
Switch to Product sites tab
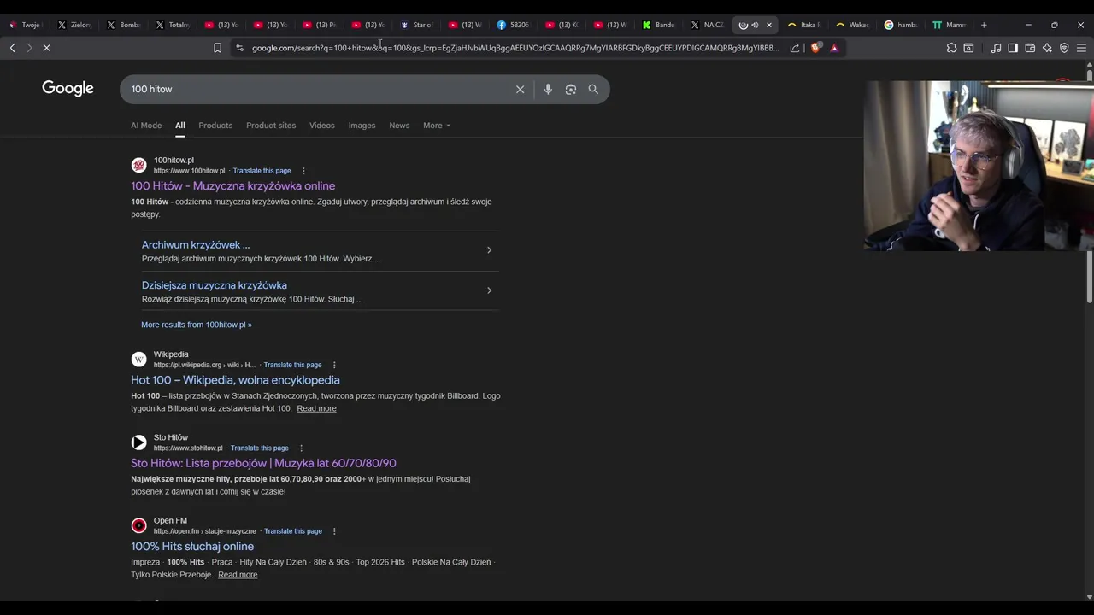[x=271, y=126]
